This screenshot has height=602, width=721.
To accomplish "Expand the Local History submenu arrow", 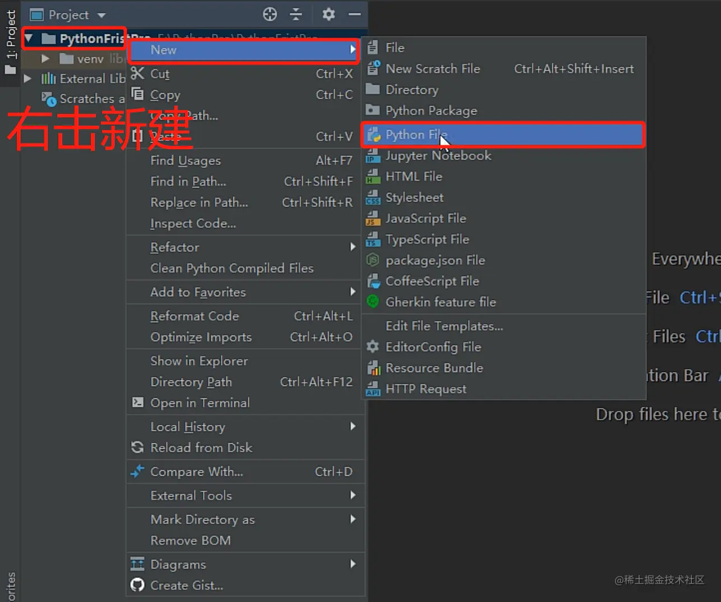I will tap(353, 426).
